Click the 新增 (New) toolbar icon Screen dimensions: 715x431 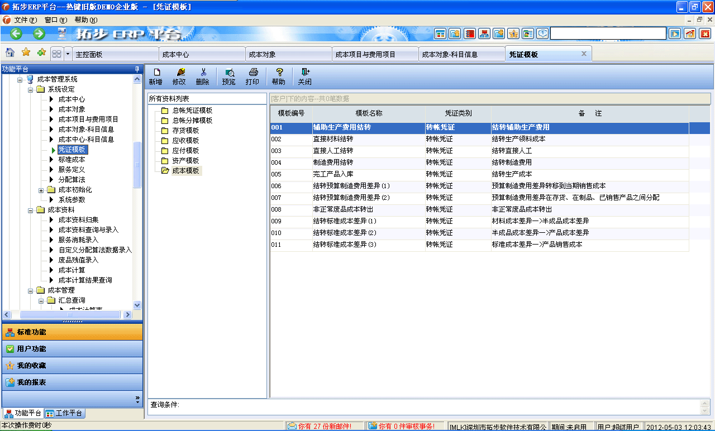click(x=155, y=75)
